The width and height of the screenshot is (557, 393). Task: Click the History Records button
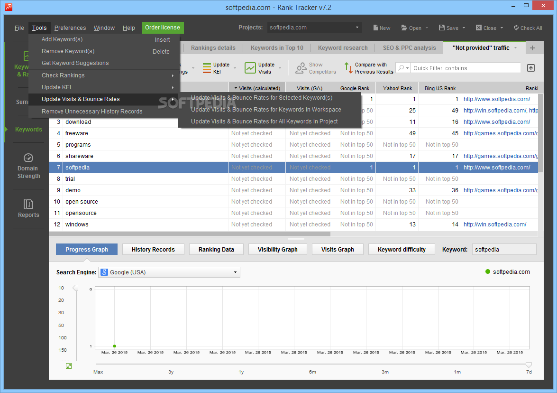coord(153,249)
